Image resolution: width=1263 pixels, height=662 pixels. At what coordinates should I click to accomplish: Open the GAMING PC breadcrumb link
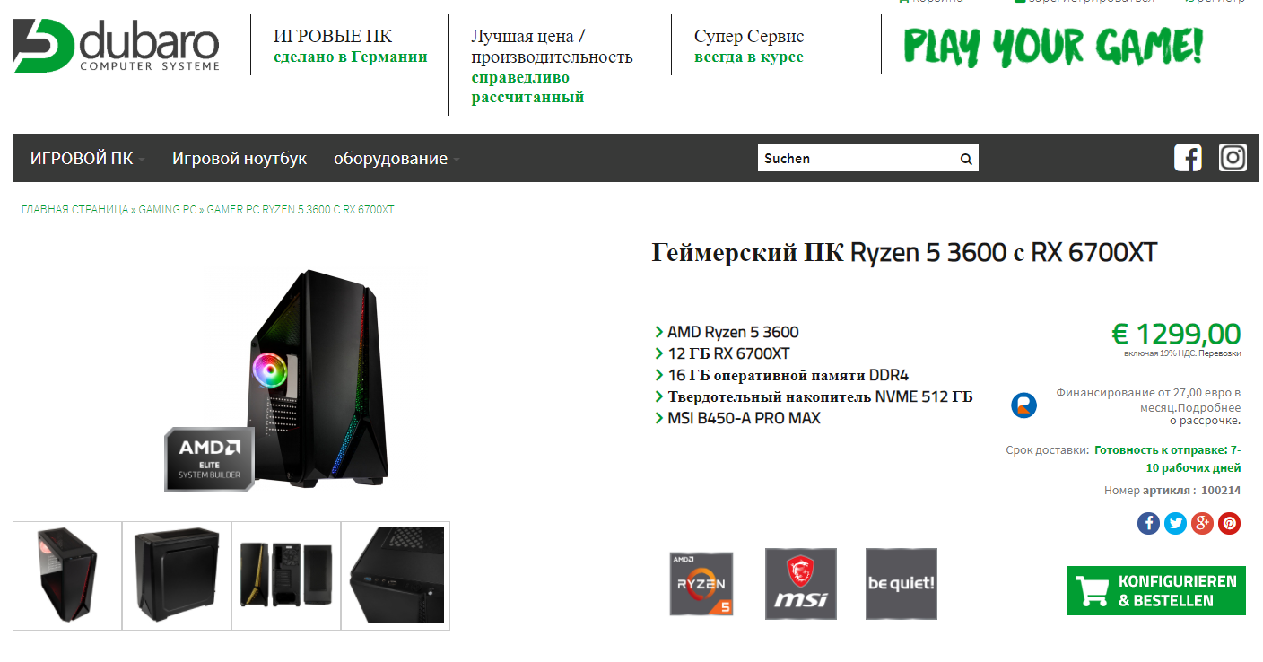pos(168,210)
